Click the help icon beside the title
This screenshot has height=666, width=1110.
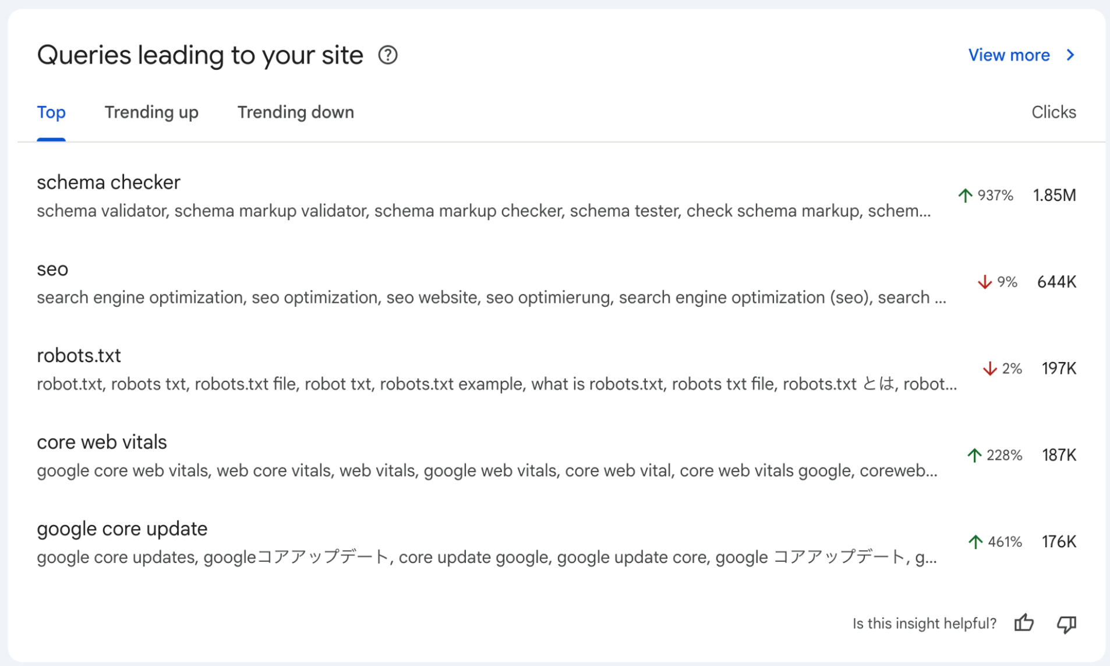point(388,55)
